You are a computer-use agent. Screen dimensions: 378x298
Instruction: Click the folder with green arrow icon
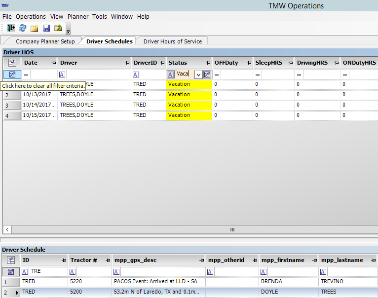pos(58,28)
